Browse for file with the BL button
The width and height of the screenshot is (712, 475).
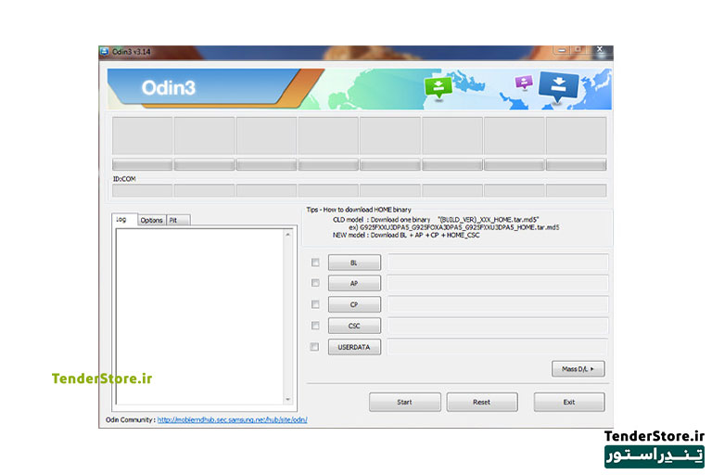[x=354, y=263]
